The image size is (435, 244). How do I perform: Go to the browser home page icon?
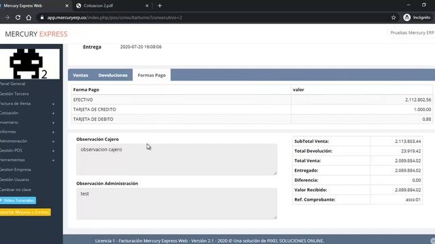coord(29,18)
